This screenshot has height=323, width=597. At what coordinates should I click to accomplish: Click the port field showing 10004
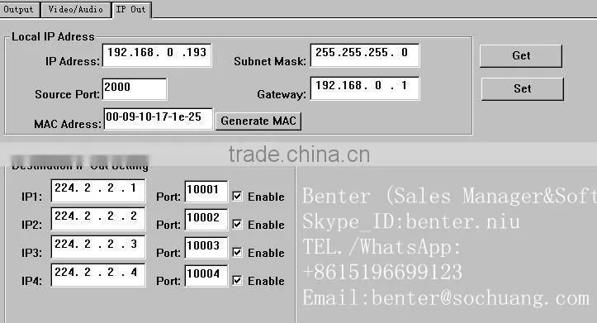coord(206,276)
